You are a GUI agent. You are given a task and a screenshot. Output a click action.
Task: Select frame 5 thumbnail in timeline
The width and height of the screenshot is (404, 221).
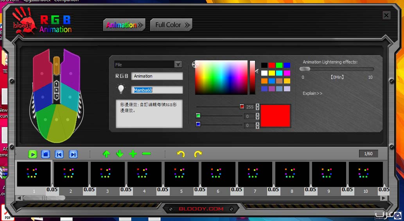tap(181, 174)
